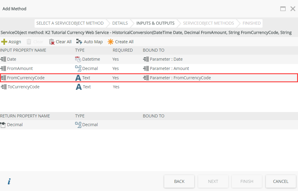Select the Date input property row
Screen dimensions: 298x191
click(12, 59)
